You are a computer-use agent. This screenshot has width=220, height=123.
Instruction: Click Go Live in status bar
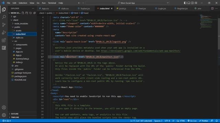(192, 121)
